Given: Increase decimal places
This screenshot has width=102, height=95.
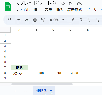Looking at the screenshot, I should point(97,20).
